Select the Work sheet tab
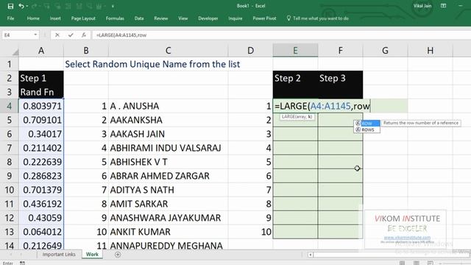The image size is (471, 265). (x=92, y=255)
